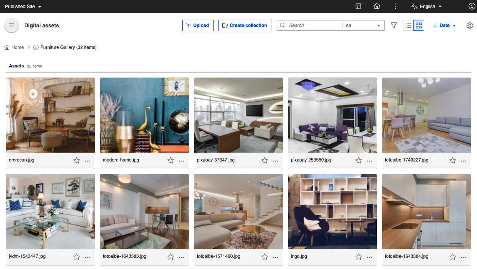Open the English language dropdown
The image size is (477, 269).
pyautogui.click(x=427, y=7)
